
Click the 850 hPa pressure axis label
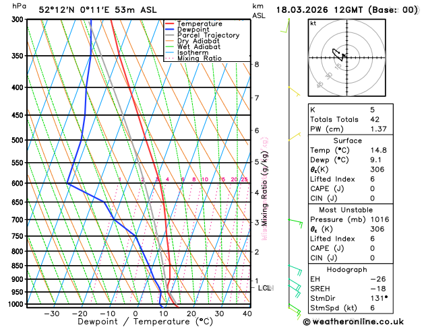19,266
